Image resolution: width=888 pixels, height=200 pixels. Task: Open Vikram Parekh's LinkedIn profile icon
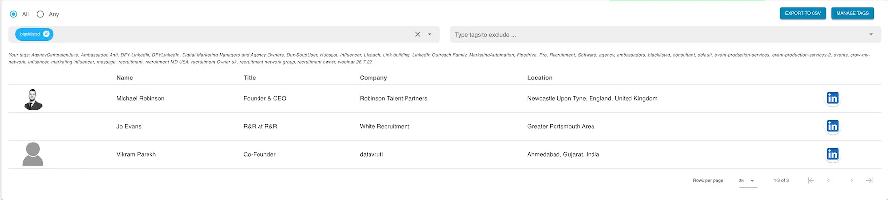point(832,154)
